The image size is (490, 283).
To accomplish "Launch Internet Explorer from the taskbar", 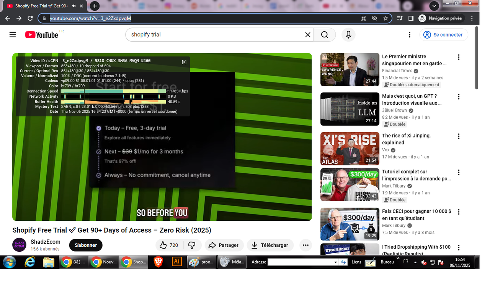I will [x=29, y=262].
